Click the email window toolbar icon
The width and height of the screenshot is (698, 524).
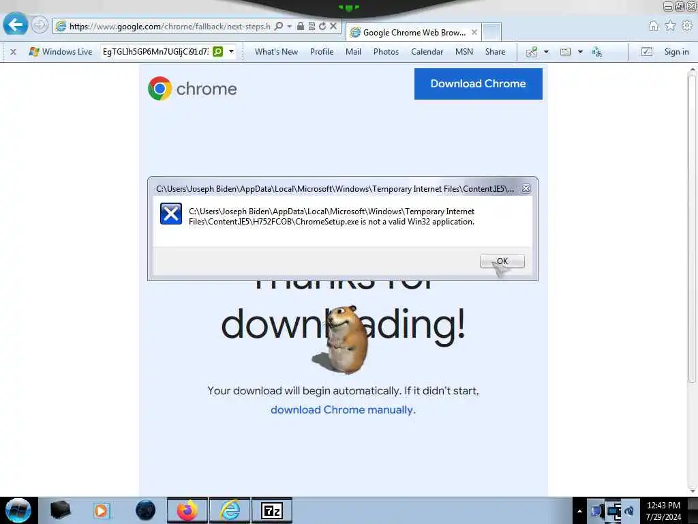(x=565, y=52)
